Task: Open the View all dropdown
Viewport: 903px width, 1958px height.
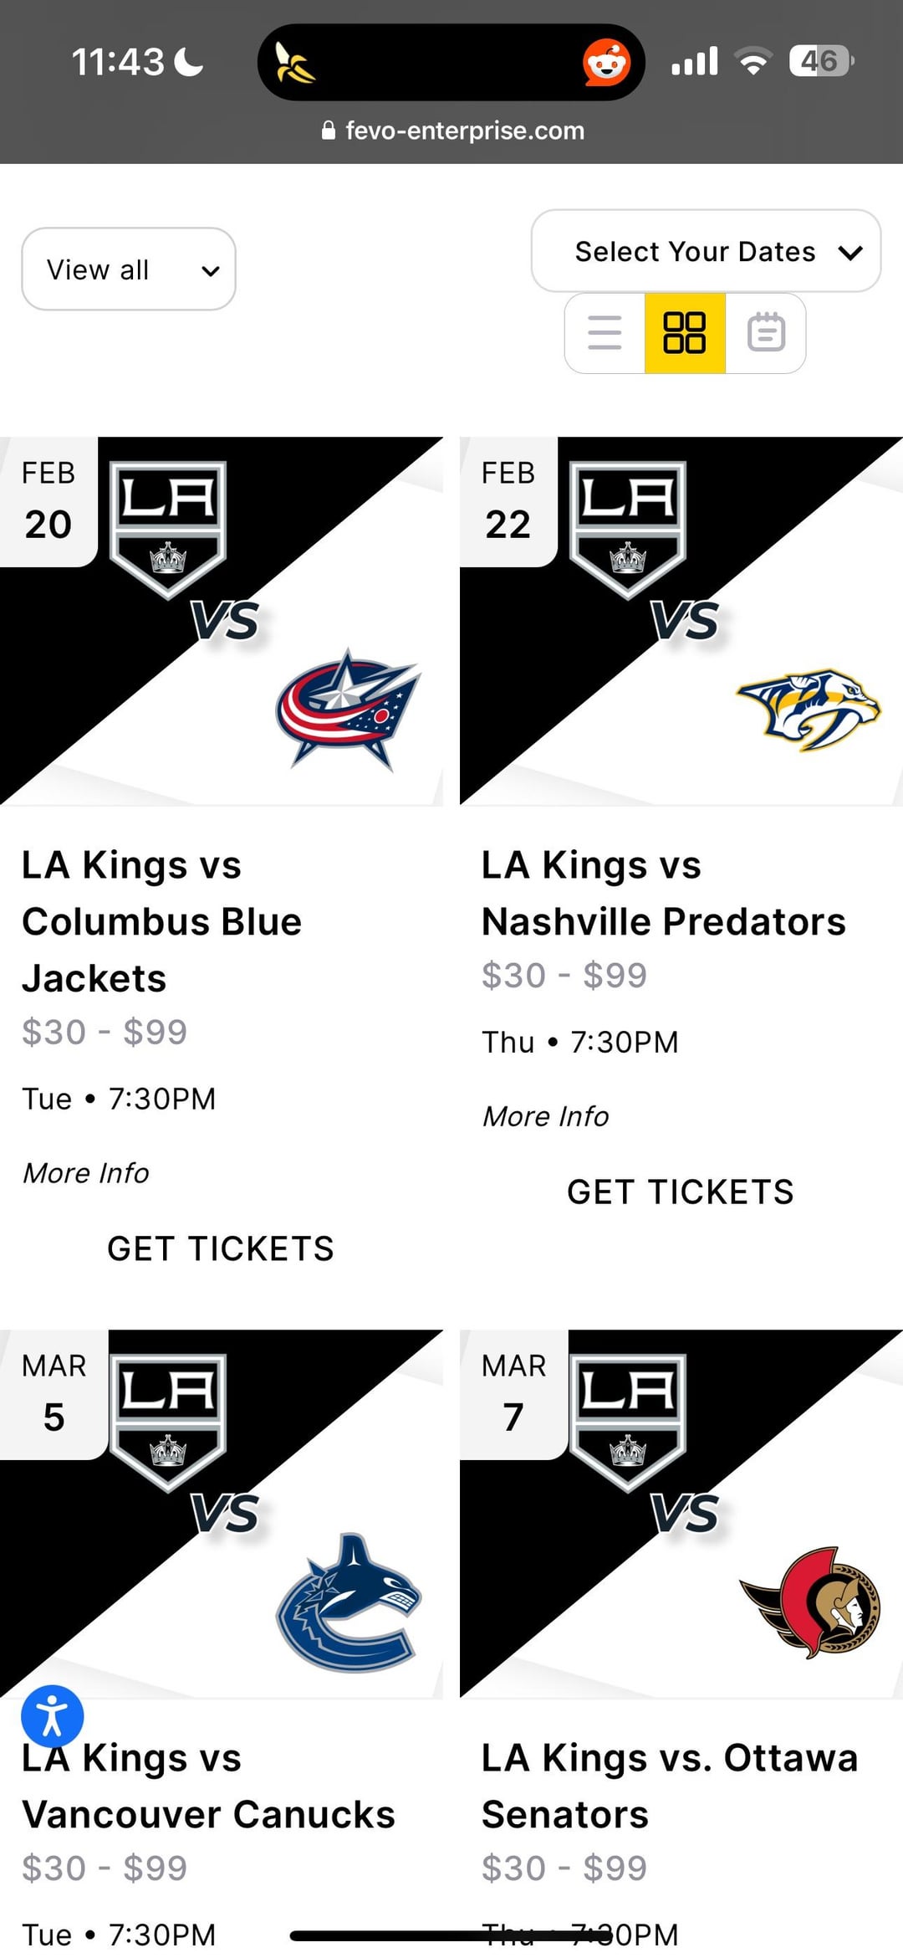Action: 129,269
